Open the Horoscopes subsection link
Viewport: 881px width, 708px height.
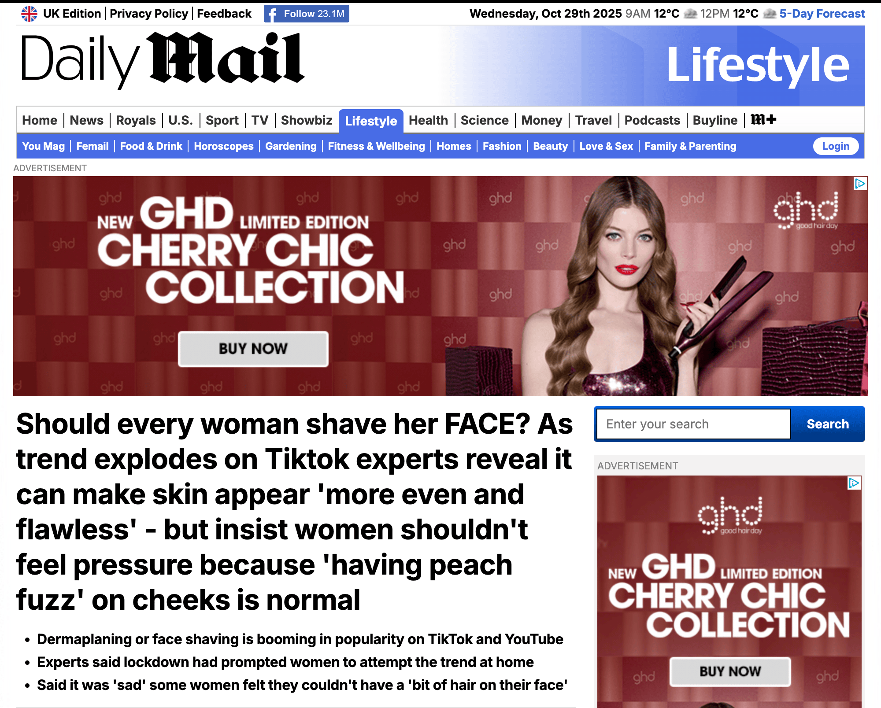(x=224, y=146)
